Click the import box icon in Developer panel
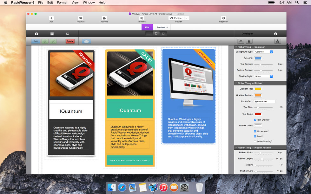The image size is (311, 194). tap(278, 41)
